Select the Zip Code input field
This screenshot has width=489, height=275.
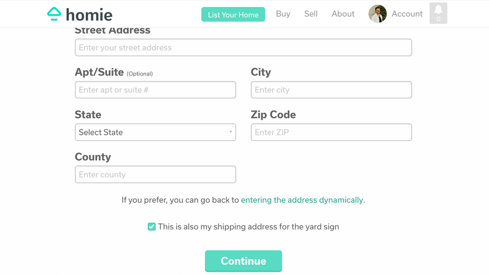point(331,132)
